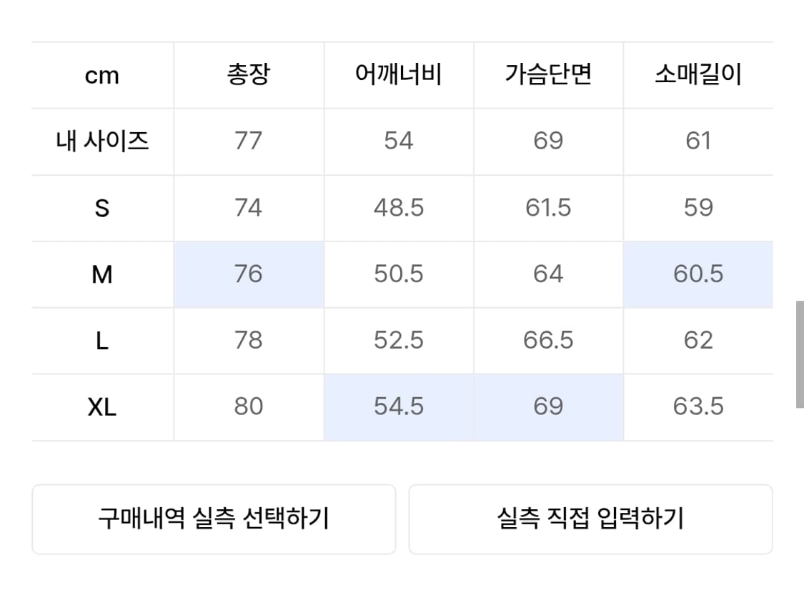Select the 77 cell in 내 사이즈 row
Screen dimensions: 804x595
point(248,141)
